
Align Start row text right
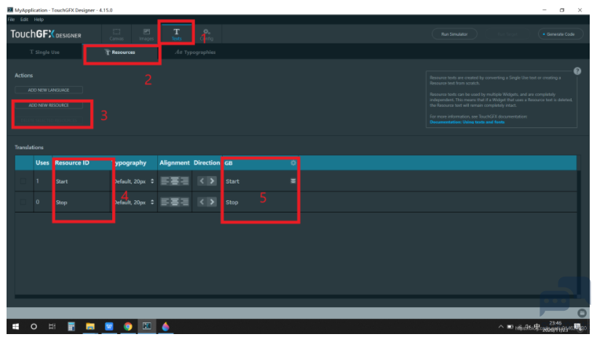(184, 181)
